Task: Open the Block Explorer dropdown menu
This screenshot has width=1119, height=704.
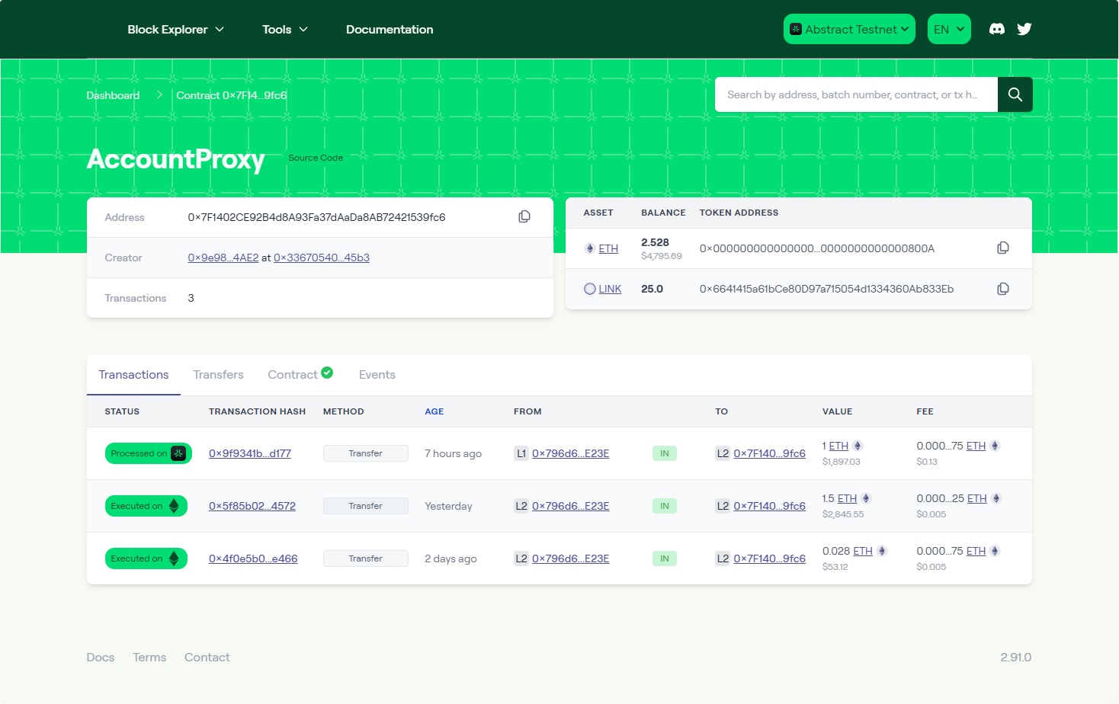Action: 175,29
